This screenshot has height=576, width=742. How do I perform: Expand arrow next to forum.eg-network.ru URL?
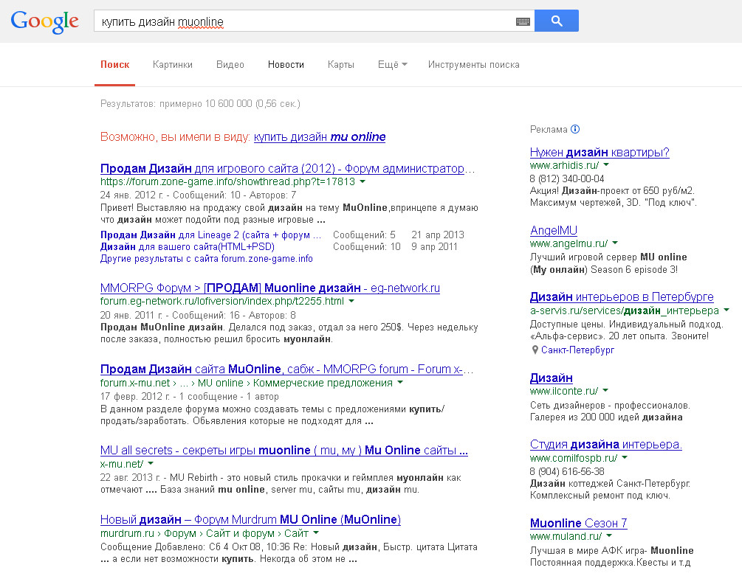pos(351,301)
